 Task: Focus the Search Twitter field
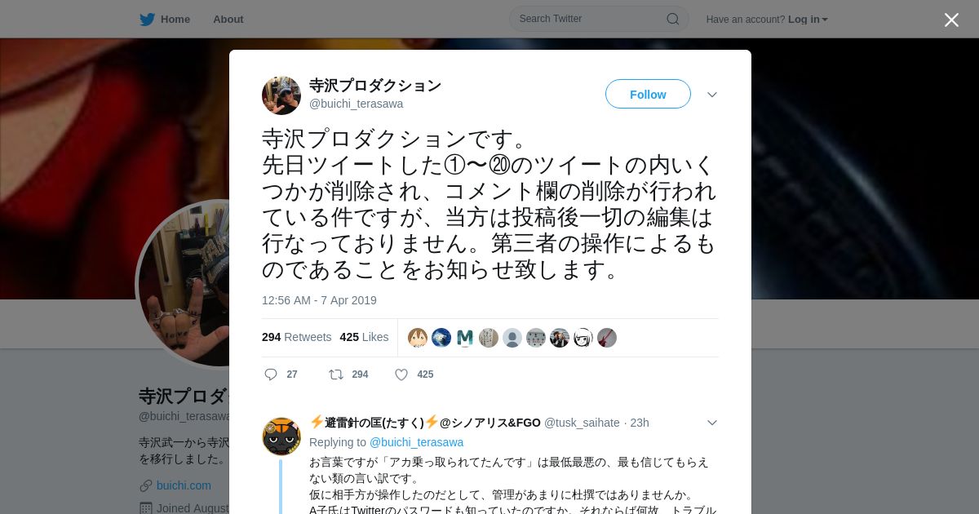599,19
